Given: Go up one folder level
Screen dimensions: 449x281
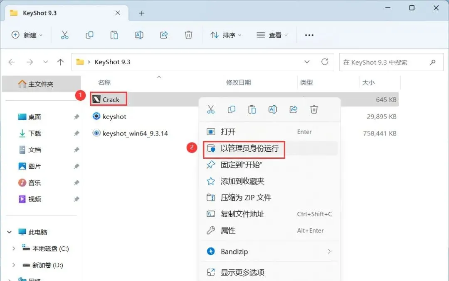Looking at the screenshot, I should pyautogui.click(x=60, y=62).
